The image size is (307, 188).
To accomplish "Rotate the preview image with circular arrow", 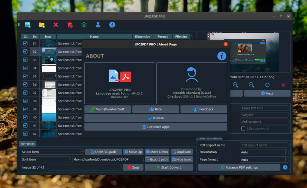I will coord(267,85).
